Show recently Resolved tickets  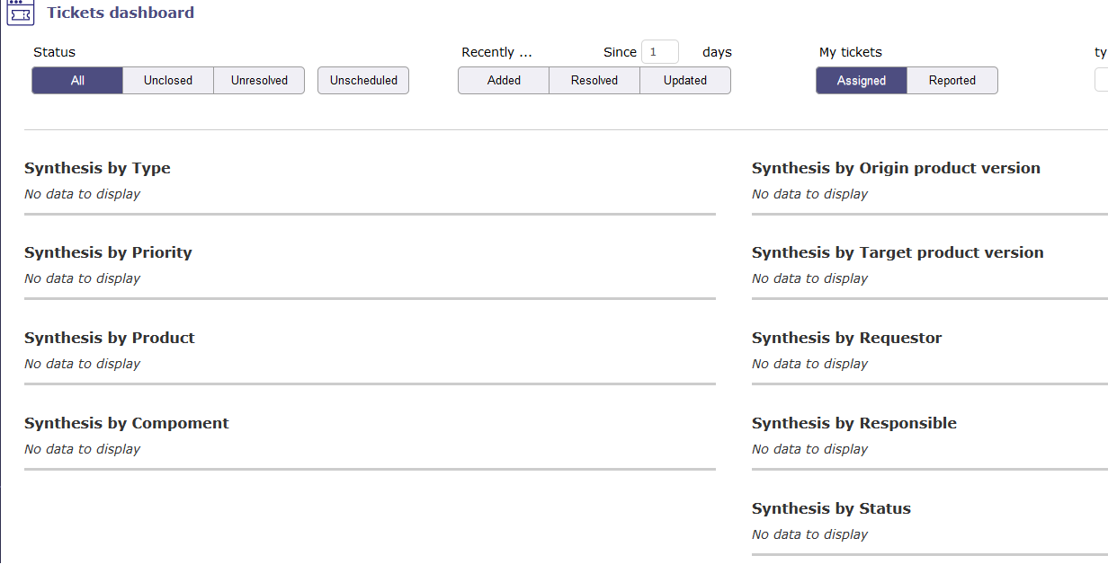pos(594,81)
